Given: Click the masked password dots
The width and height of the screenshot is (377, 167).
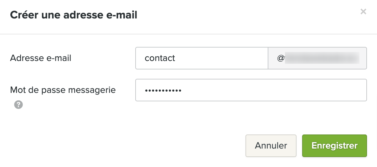Looking at the screenshot, I should point(163,90).
